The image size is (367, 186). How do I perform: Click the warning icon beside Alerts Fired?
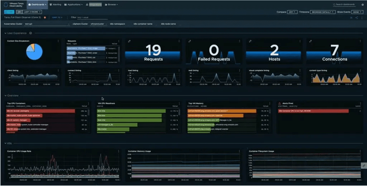coord(280,103)
